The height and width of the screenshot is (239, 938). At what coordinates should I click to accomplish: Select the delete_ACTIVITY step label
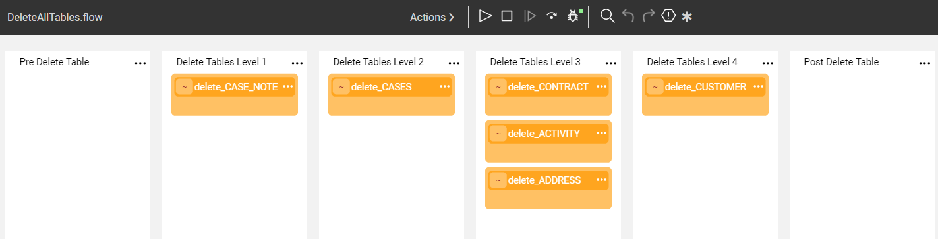point(544,134)
